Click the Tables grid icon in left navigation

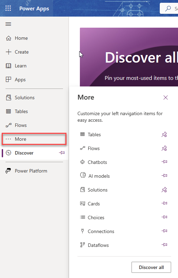pyautogui.click(x=9, y=111)
